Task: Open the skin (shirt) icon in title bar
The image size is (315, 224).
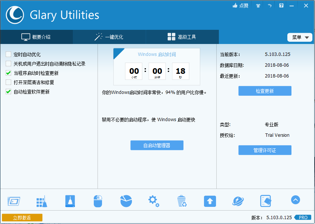Action: 258,6
